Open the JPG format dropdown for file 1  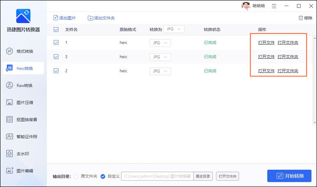pyautogui.click(x=160, y=43)
